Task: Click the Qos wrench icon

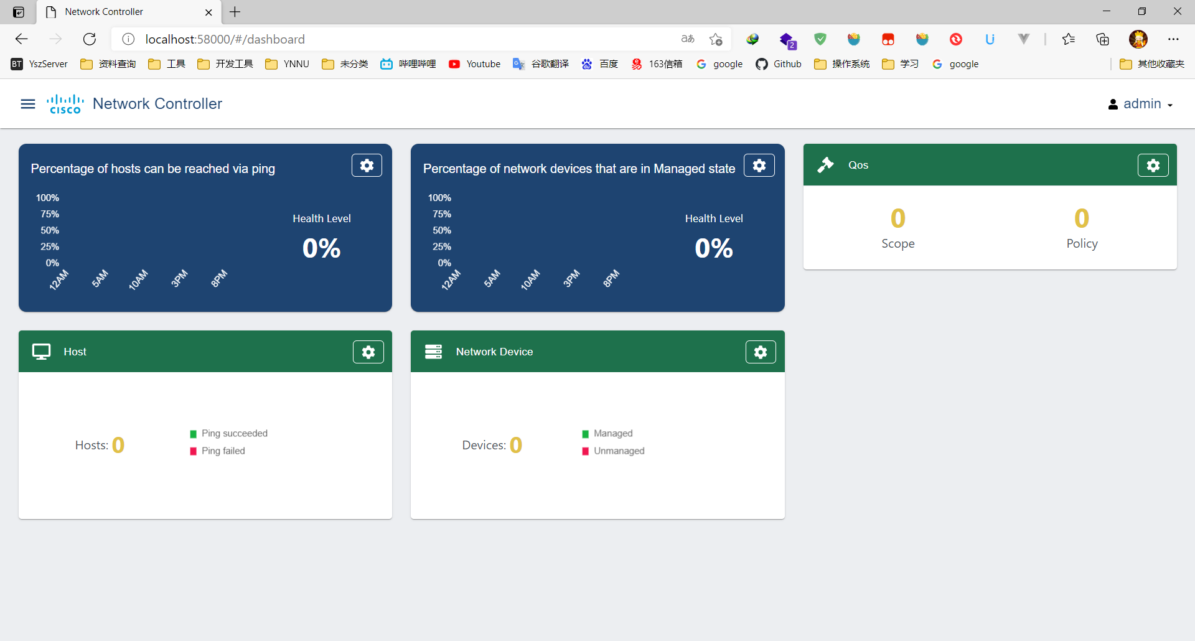Action: click(825, 165)
